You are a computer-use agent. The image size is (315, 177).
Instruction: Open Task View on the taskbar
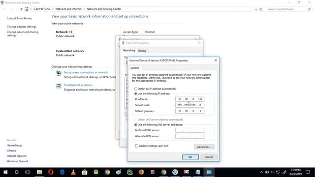coord(28,172)
